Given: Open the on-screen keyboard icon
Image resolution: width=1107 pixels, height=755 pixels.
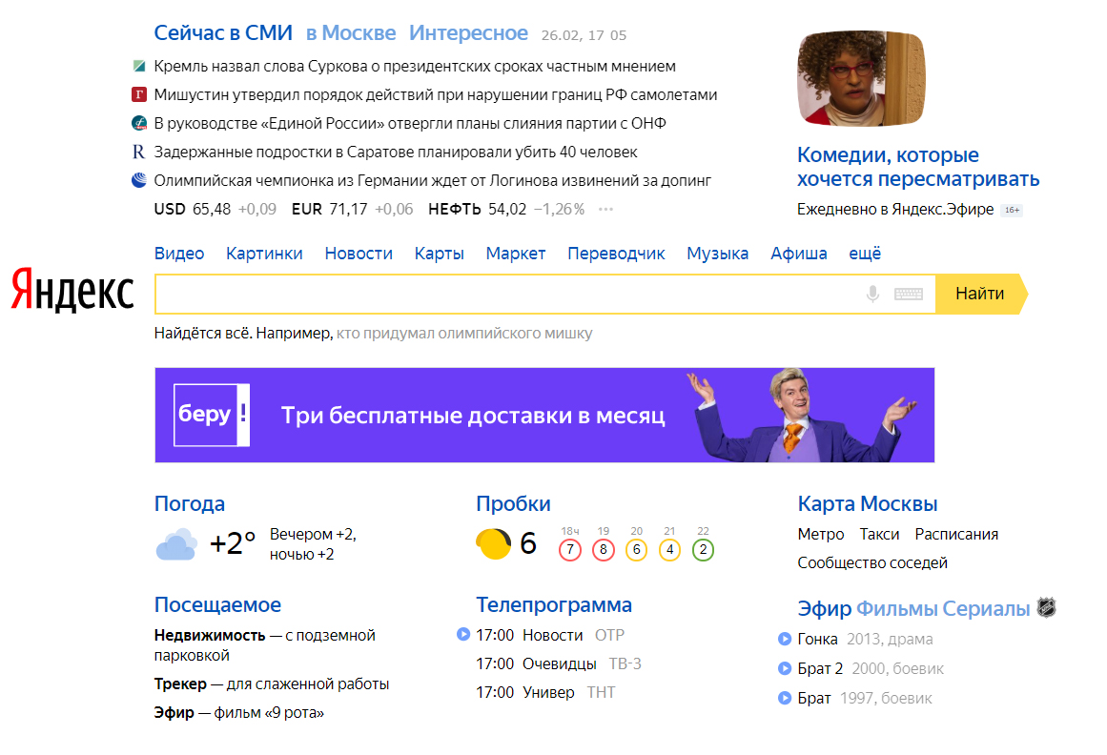Looking at the screenshot, I should [908, 294].
